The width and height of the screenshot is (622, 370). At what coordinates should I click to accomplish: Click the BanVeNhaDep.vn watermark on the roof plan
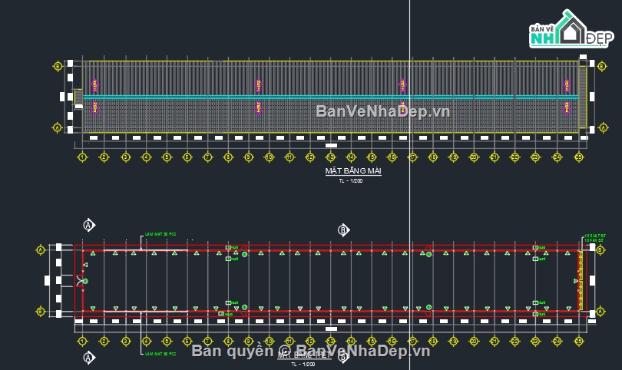(383, 111)
